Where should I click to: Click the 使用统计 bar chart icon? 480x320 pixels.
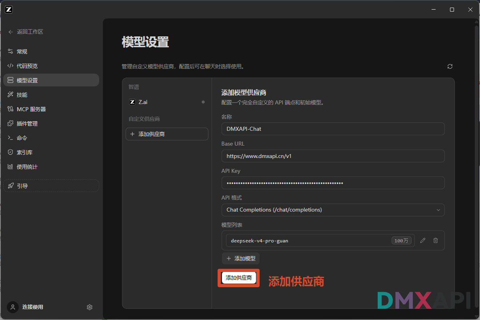11,167
